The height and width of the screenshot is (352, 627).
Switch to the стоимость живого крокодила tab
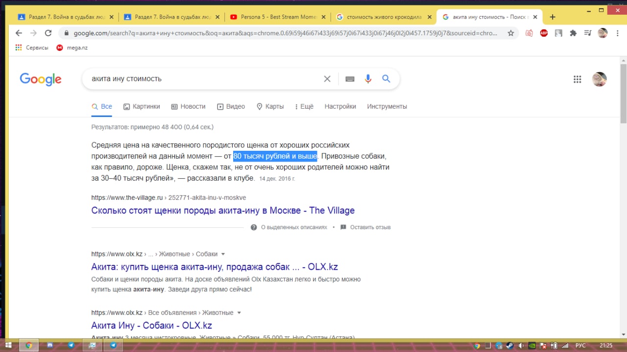coord(383,17)
